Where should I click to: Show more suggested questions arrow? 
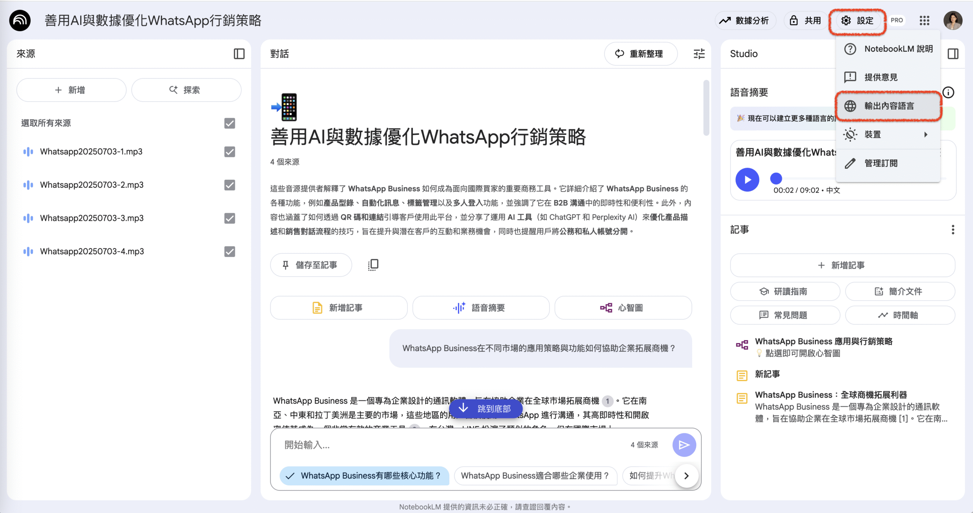(686, 476)
